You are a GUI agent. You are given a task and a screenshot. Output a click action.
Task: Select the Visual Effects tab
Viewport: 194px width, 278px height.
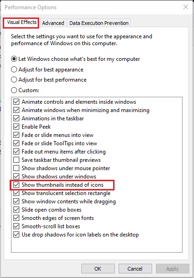[x=22, y=22]
